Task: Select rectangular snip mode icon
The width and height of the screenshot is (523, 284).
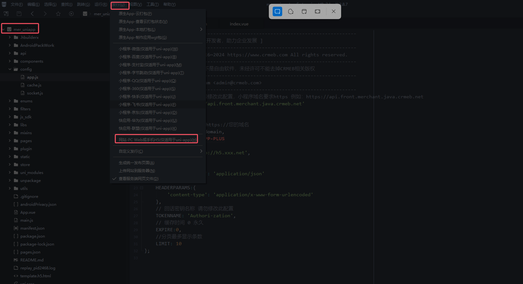Action: coord(277,11)
